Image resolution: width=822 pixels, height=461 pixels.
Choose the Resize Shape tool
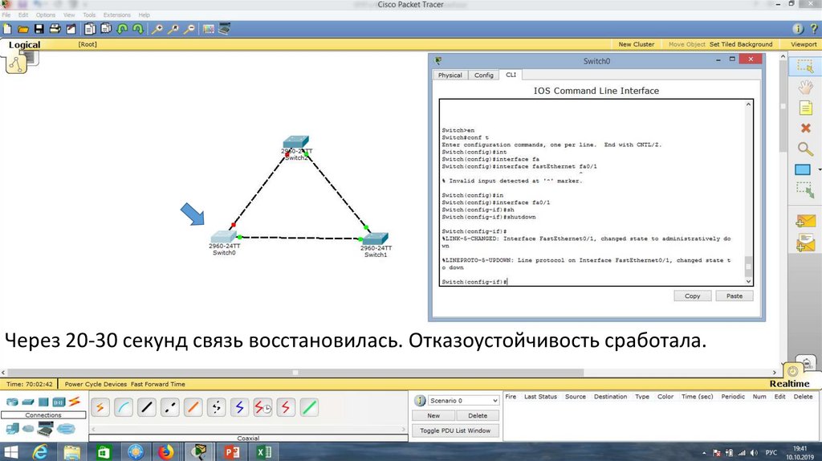point(805,190)
